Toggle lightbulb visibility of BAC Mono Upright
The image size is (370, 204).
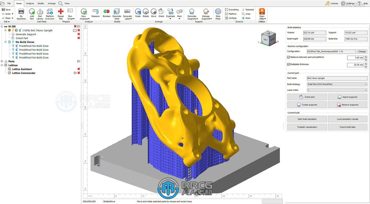13,30
